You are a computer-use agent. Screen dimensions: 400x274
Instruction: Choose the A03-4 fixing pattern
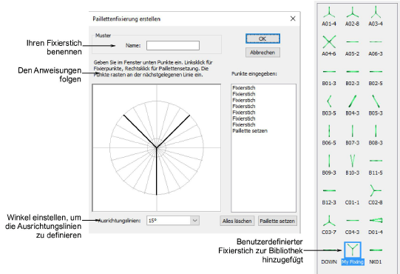pos(376,16)
